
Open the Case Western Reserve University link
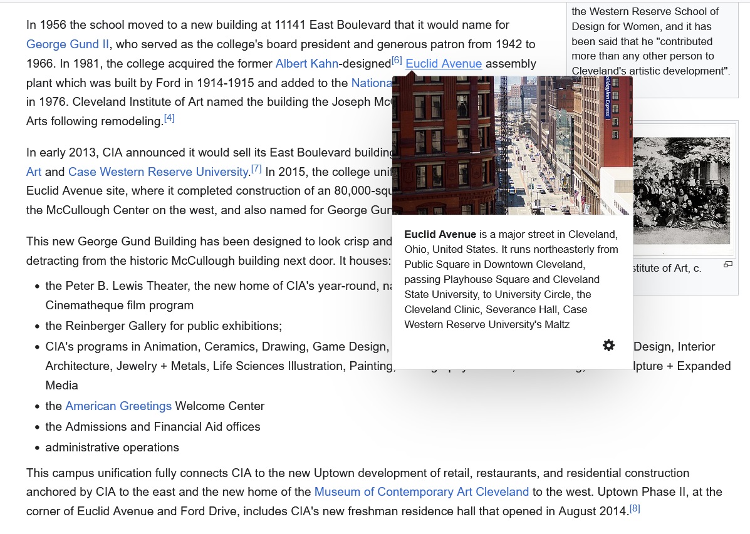(158, 172)
